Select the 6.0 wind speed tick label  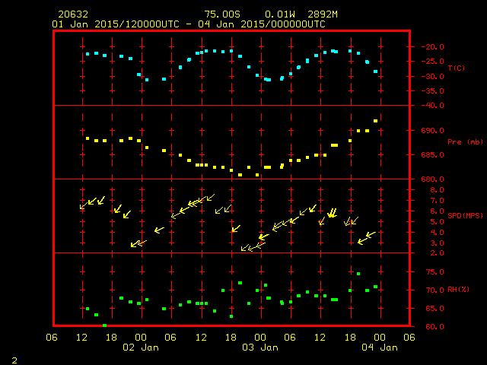(437, 211)
